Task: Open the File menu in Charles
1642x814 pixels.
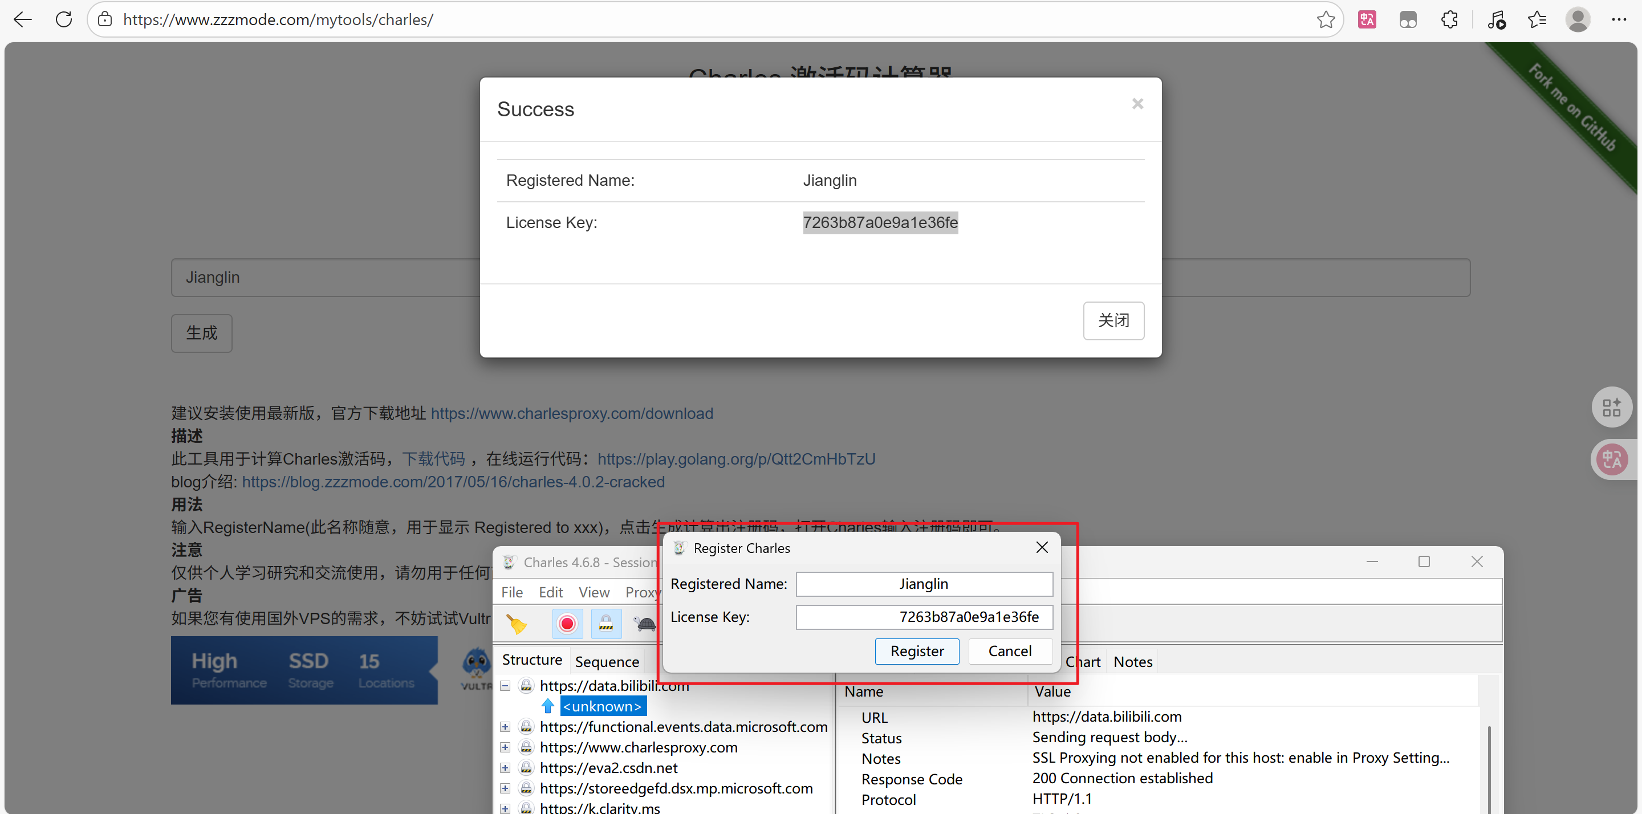Action: pos(512,592)
